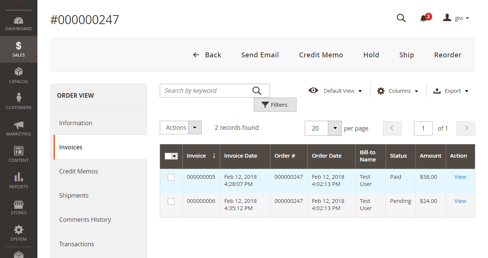Click the Pending status cell
The image size is (488, 258).
point(401,205)
